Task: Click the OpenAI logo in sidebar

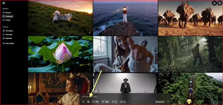Action: 4,3
